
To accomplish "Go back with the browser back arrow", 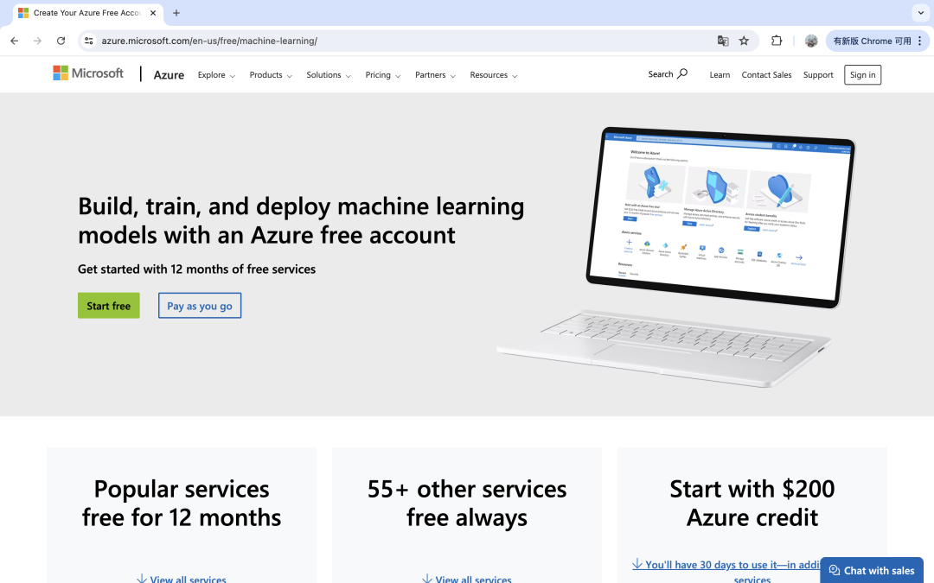I will click(15, 41).
